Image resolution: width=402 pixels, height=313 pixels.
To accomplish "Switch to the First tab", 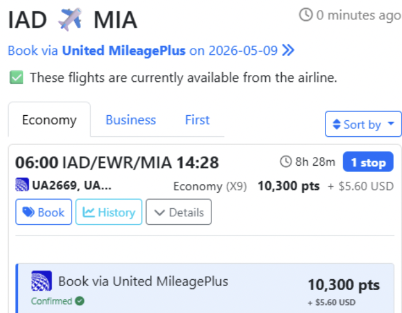I will click(x=197, y=120).
